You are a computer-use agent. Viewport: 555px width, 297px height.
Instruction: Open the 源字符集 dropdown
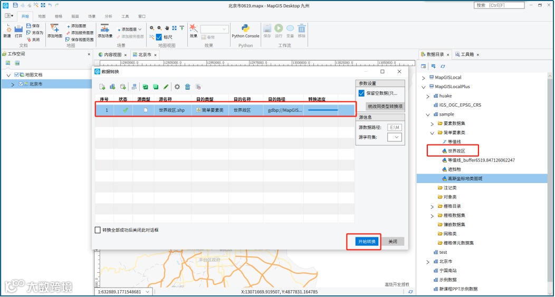click(395, 137)
